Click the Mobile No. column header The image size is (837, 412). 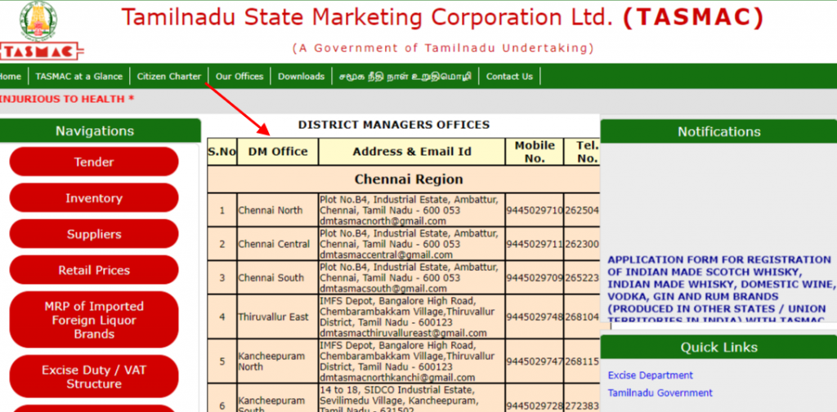[x=535, y=152]
